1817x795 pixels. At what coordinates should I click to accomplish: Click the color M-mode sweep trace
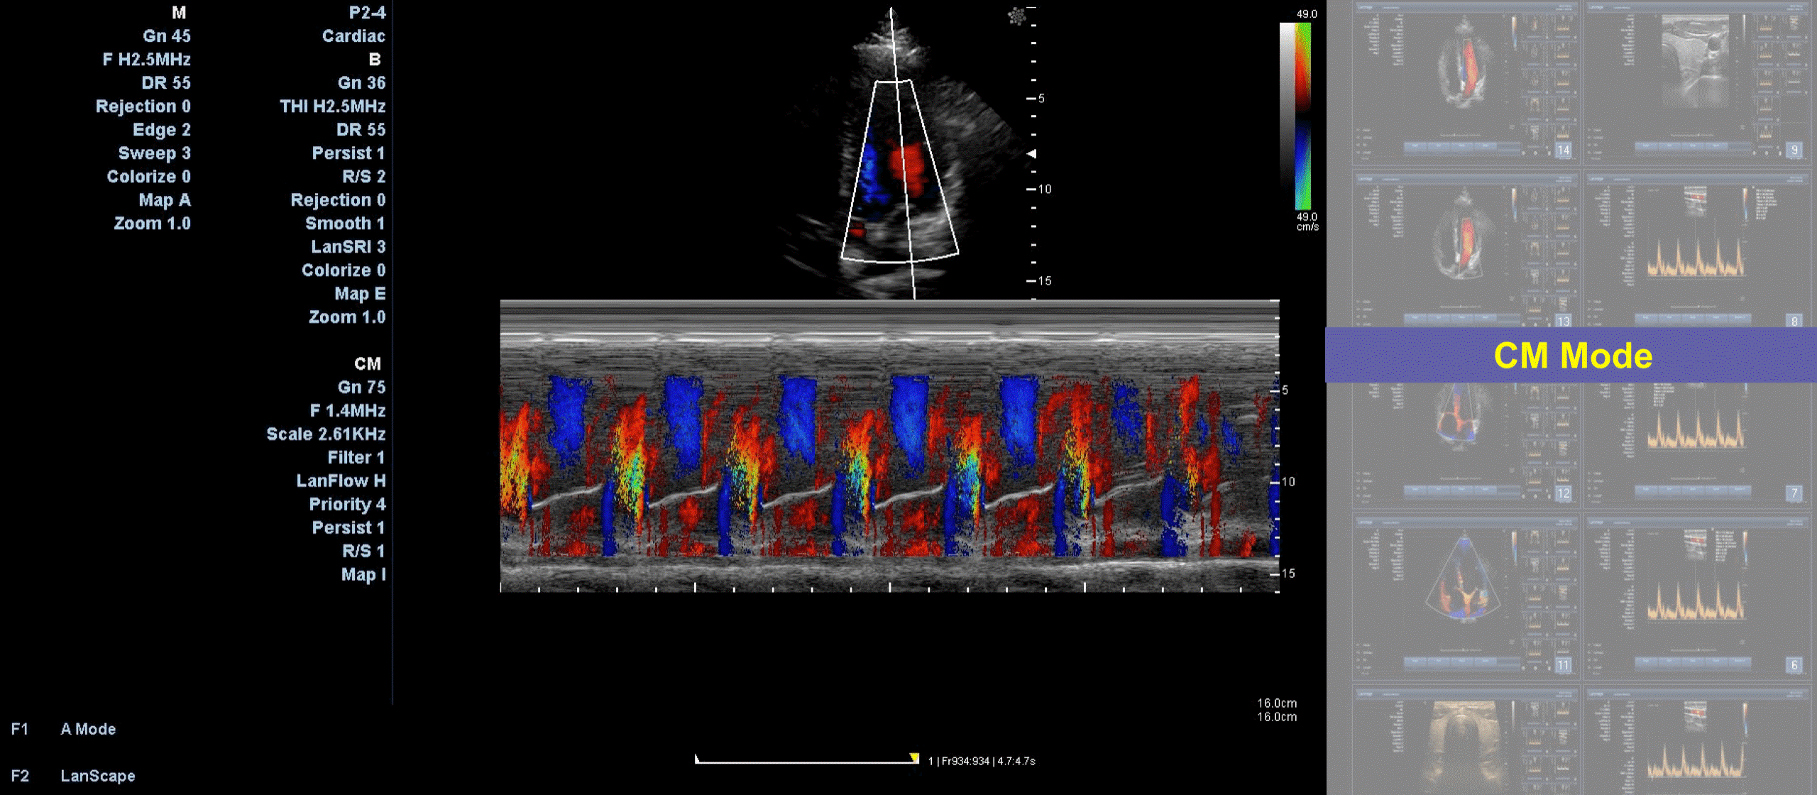point(889,447)
